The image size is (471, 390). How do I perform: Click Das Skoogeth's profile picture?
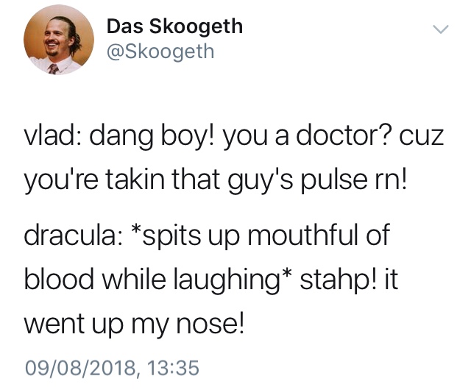(x=59, y=40)
